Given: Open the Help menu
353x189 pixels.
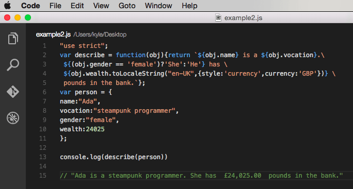Looking at the screenshot, I should pos(189,6).
